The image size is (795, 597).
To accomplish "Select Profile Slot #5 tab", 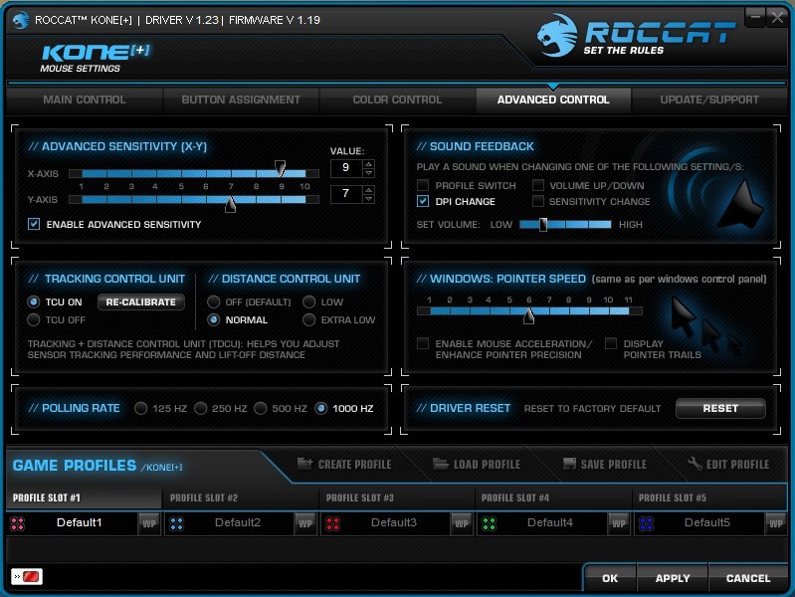I will point(709,497).
